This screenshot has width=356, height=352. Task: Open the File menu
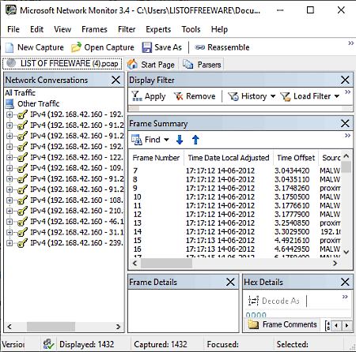click(13, 29)
